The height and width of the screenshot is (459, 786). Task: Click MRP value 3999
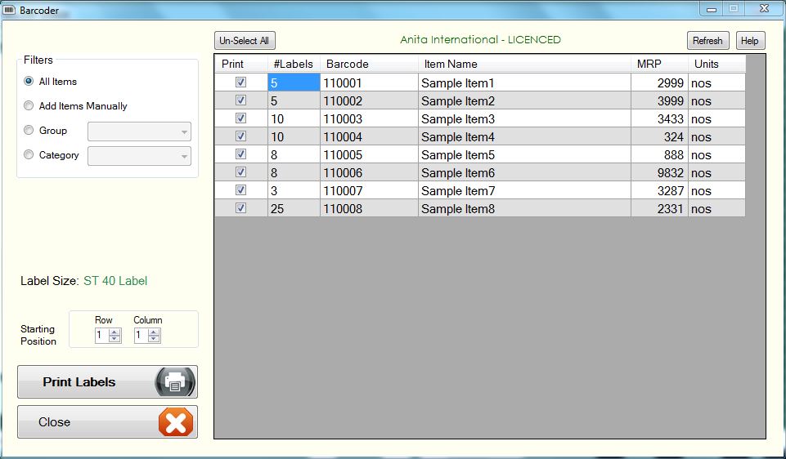[x=659, y=100]
